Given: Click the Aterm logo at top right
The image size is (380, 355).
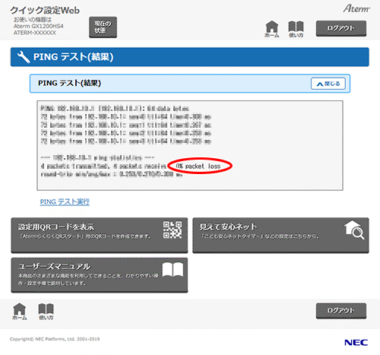Looking at the screenshot, I should [x=356, y=8].
